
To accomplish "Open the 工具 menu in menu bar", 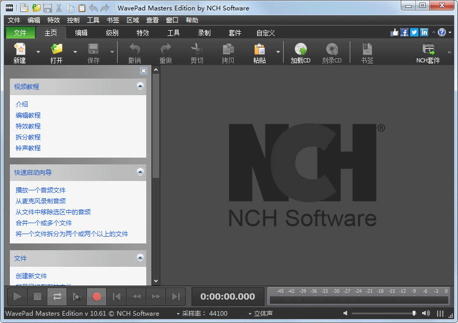I will point(93,20).
